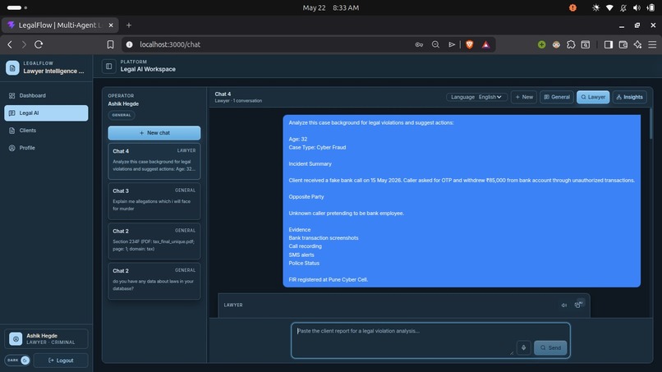
Task: Open a new browser tab
Action: tap(129, 25)
